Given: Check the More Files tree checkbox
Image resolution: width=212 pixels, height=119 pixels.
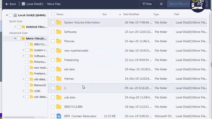Looking at the screenshot, I should 19,38.
